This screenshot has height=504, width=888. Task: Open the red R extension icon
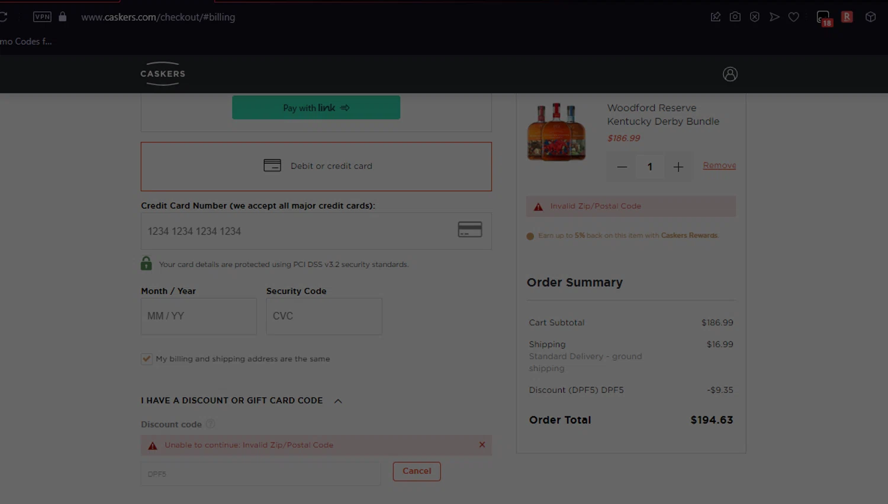pos(847,17)
